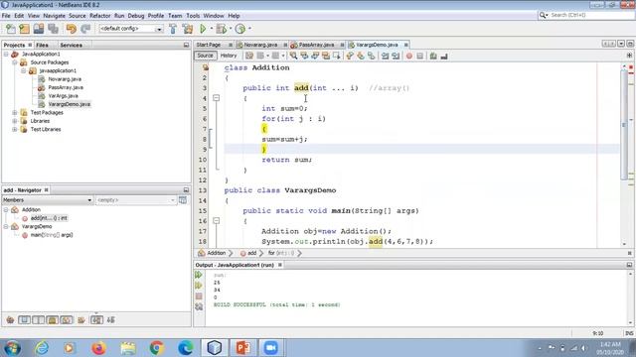
Task: Click the Redo arrow icon
Action: click(85, 29)
